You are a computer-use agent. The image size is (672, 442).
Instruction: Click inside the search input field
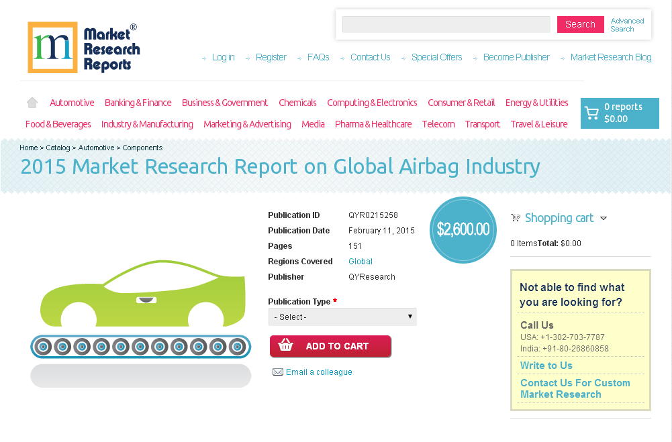445,24
